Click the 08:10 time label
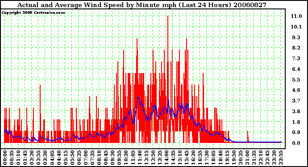Image resolution: width=308 pixels, height=167 pixels. tap(99, 158)
